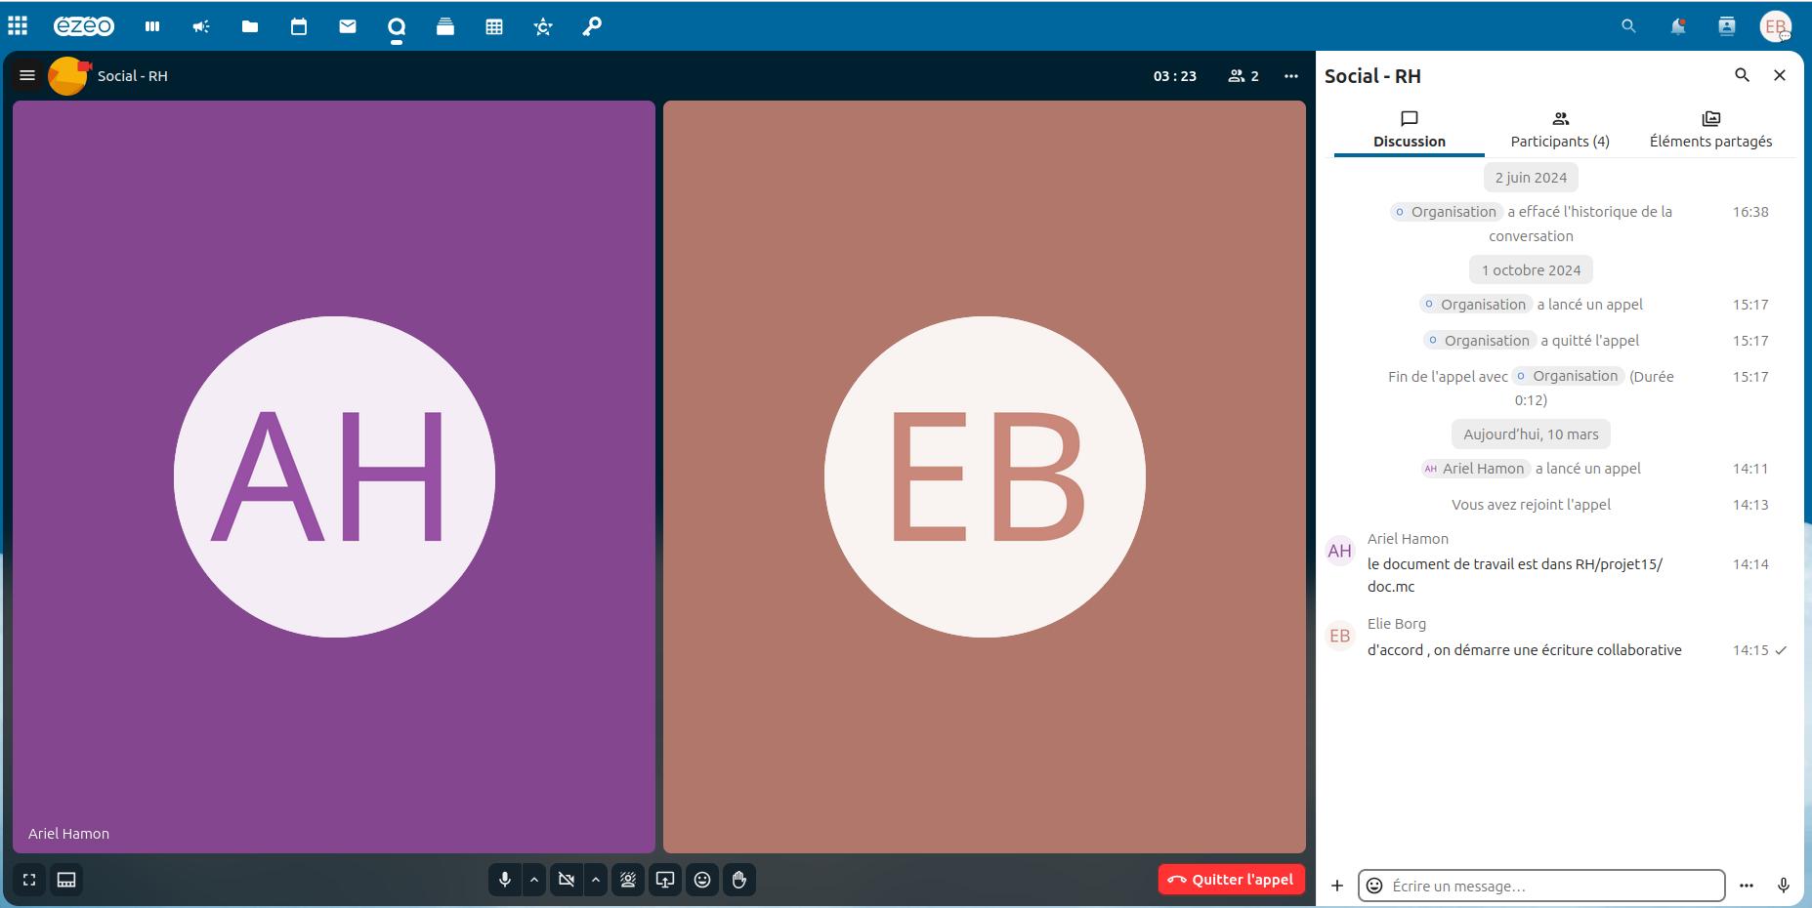The image size is (1812, 908).
Task: Expand camera device options chevron
Action: [x=596, y=880]
